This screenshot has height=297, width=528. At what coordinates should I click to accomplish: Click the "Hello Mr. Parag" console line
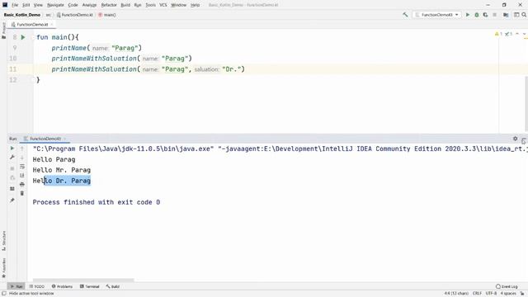click(62, 170)
